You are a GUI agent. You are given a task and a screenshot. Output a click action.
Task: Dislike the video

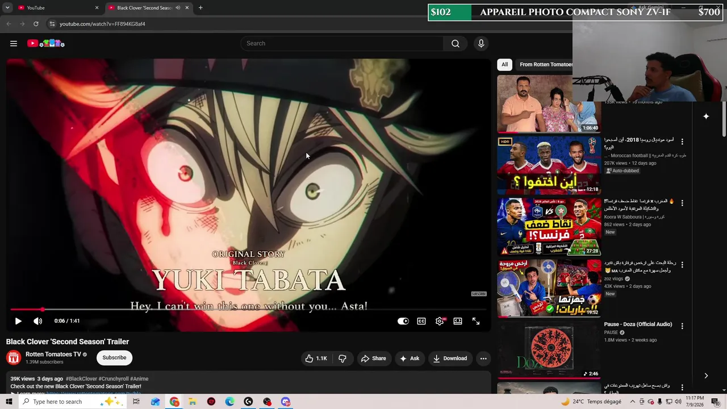(x=342, y=358)
